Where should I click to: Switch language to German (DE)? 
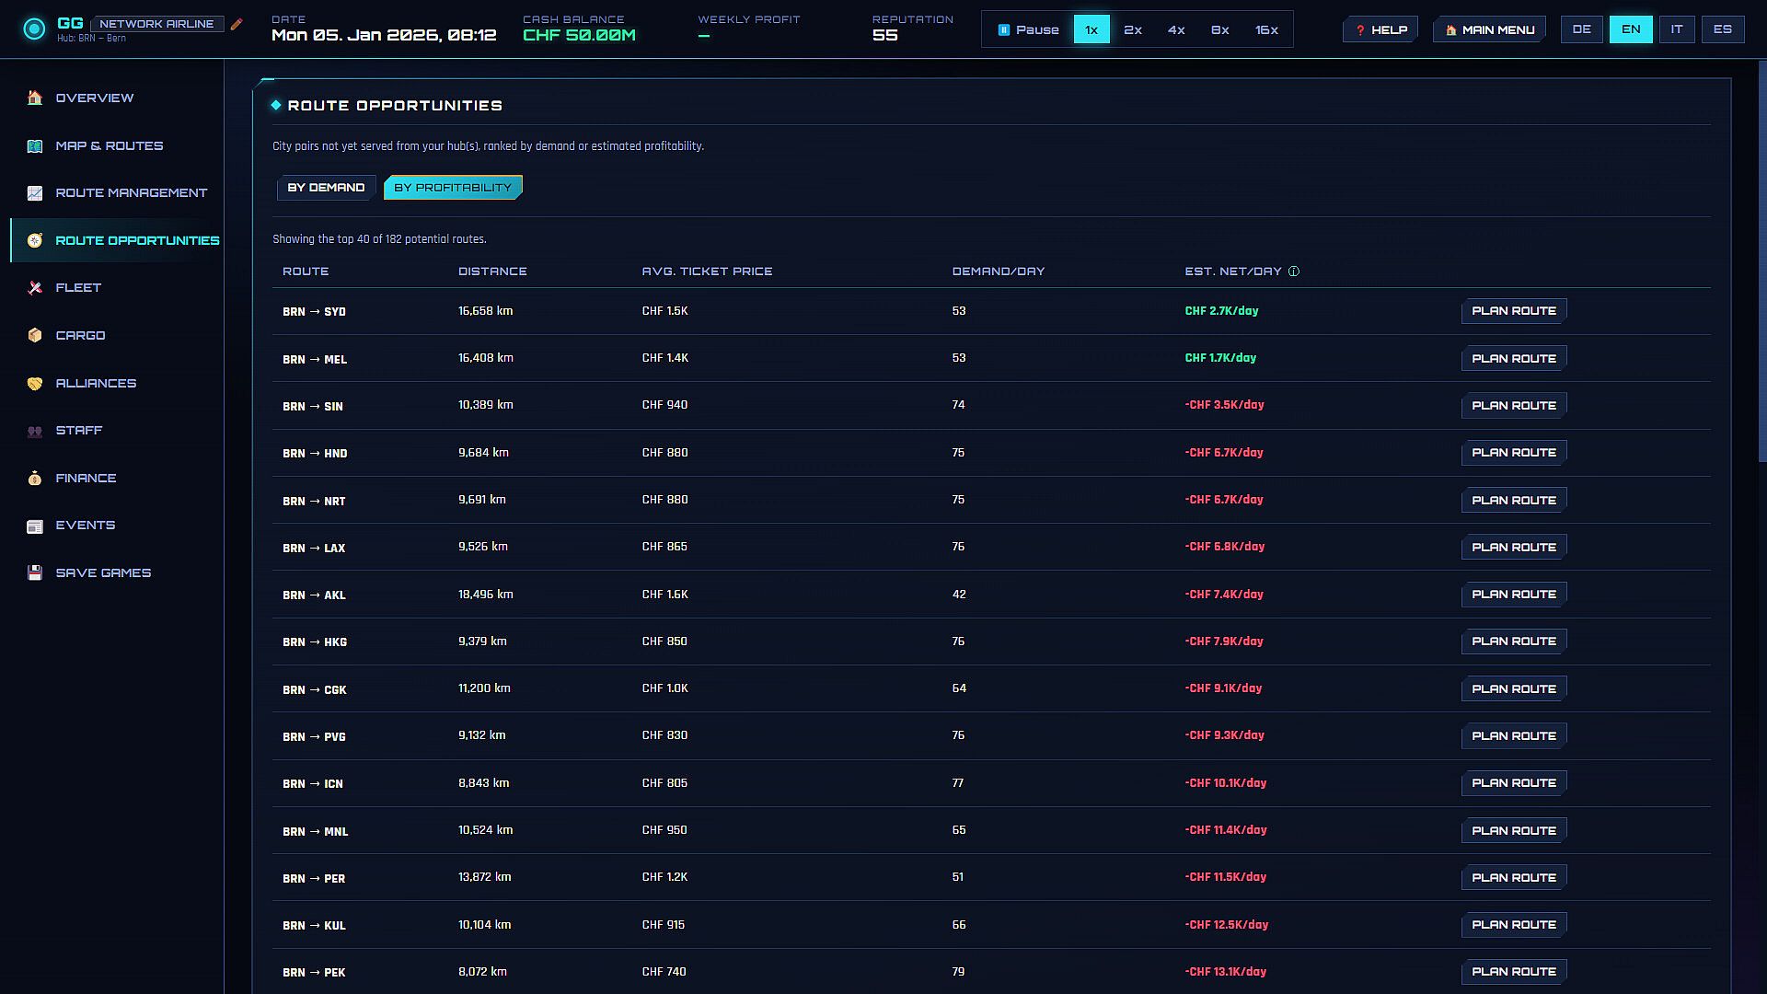[x=1582, y=29]
